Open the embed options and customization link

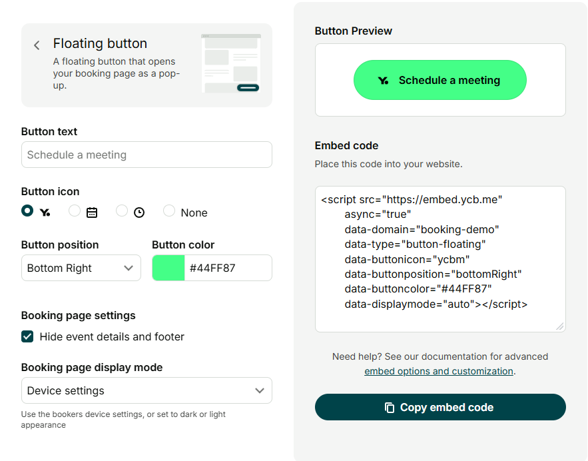click(439, 371)
